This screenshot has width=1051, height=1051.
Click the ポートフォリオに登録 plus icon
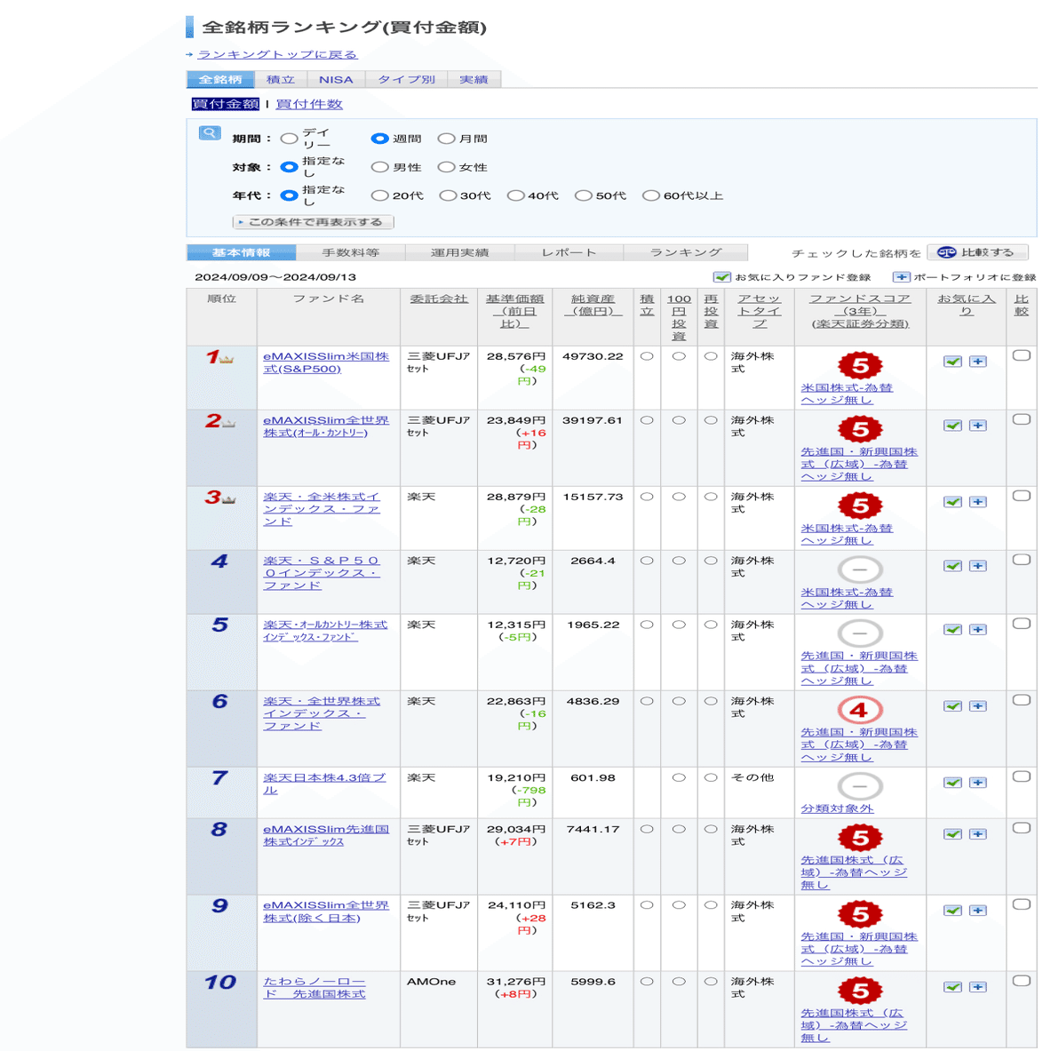[903, 275]
